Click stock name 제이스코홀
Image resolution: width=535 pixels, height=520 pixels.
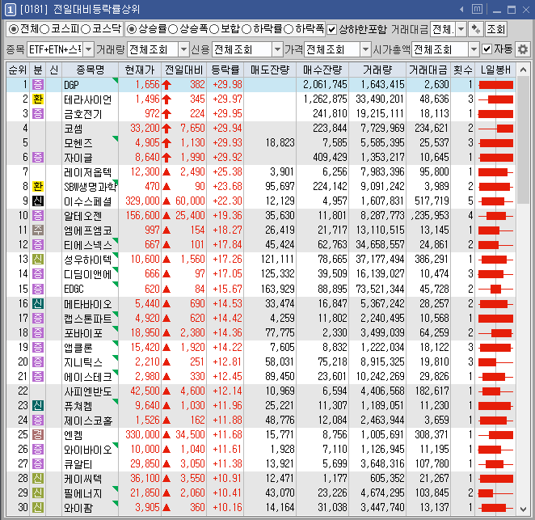point(88,420)
